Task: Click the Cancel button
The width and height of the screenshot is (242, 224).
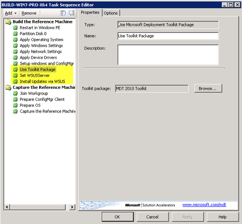Action: pyautogui.click(x=152, y=217)
